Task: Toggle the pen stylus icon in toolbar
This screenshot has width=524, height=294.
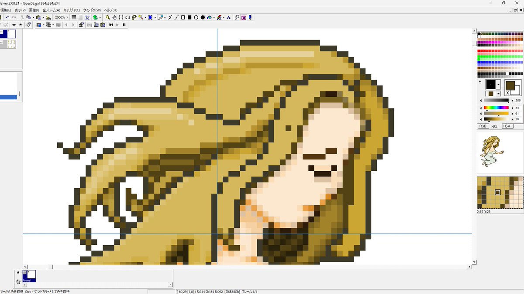Action: coord(250,17)
